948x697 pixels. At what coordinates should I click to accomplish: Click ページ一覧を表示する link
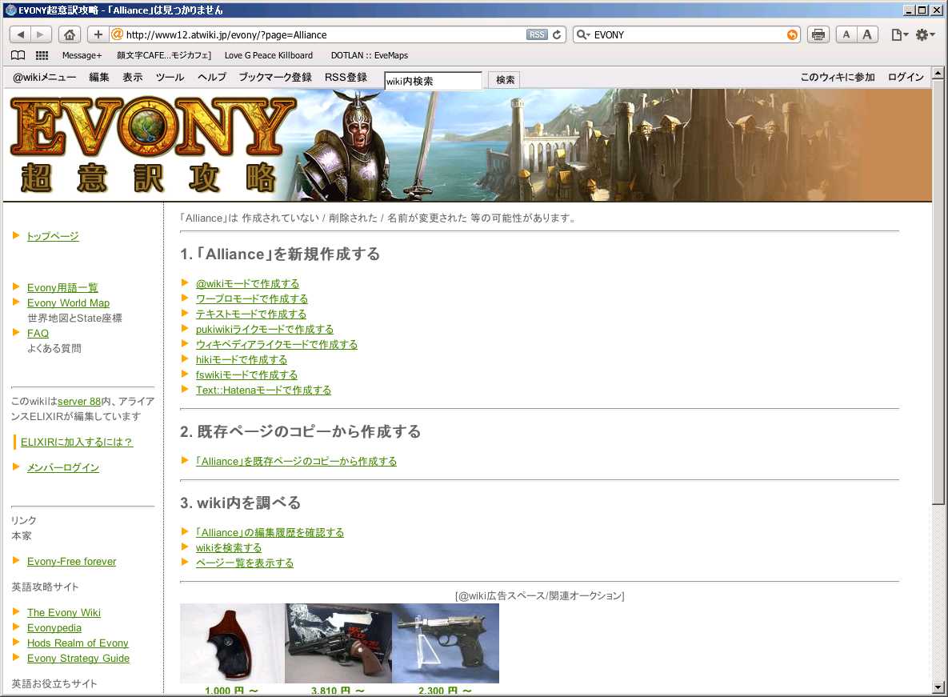click(244, 563)
